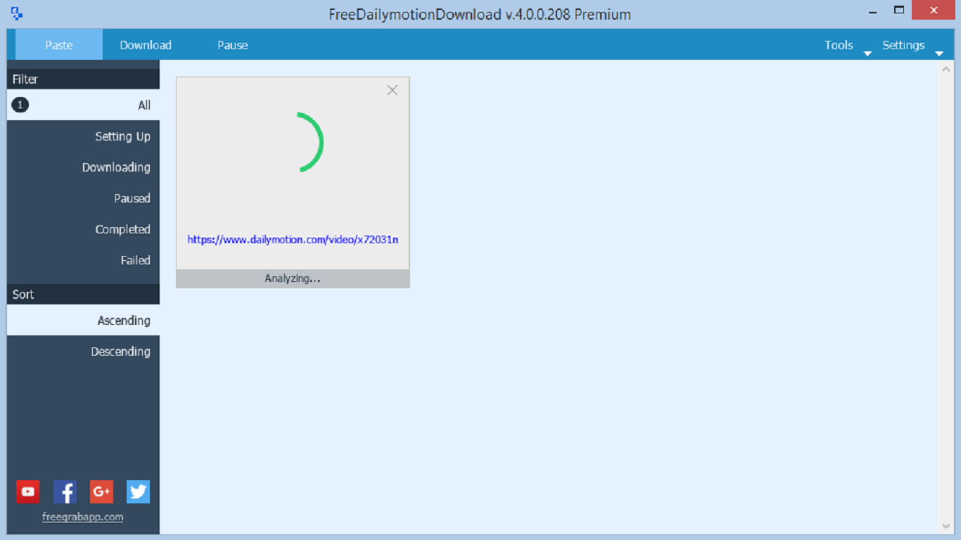The height and width of the screenshot is (540, 961).
Task: Click scrollbar down arrow
Action: click(x=946, y=526)
